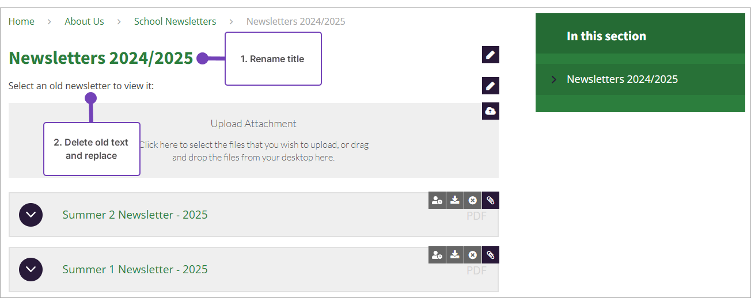The height and width of the screenshot is (298, 751).
Task: Delete the Summer 1 Newsletter attachment
Action: pyautogui.click(x=473, y=255)
